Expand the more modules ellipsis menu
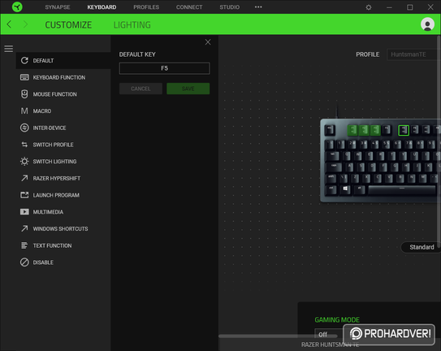Image resolution: width=441 pixels, height=351 pixels. click(258, 7)
